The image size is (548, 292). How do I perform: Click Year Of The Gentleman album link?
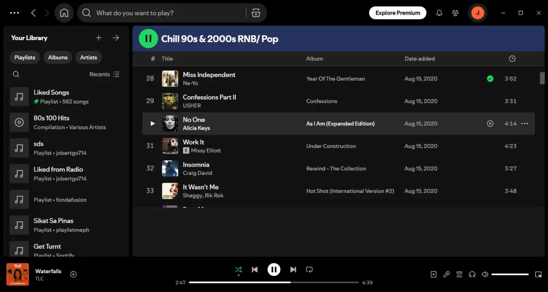[x=336, y=79]
